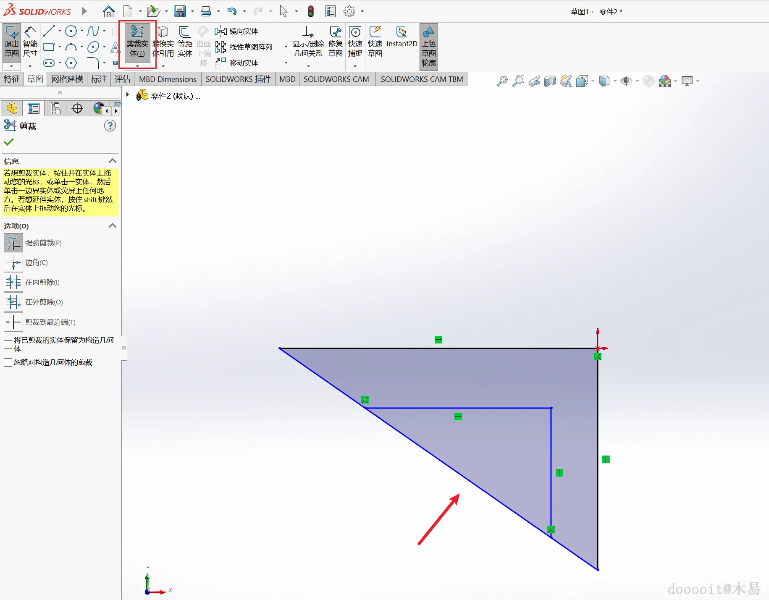Select the Arc sketch tool
This screenshot has width=769, height=600.
[71, 47]
